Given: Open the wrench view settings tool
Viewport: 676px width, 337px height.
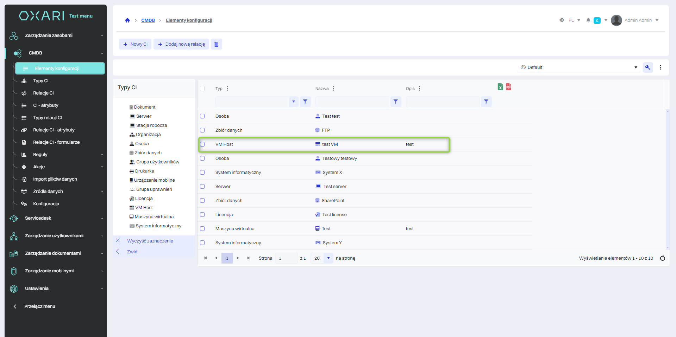Looking at the screenshot, I should point(647,67).
